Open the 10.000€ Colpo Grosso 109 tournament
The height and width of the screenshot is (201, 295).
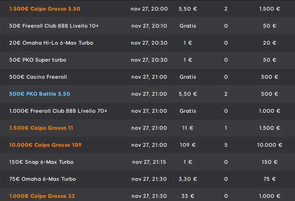(x=46, y=145)
